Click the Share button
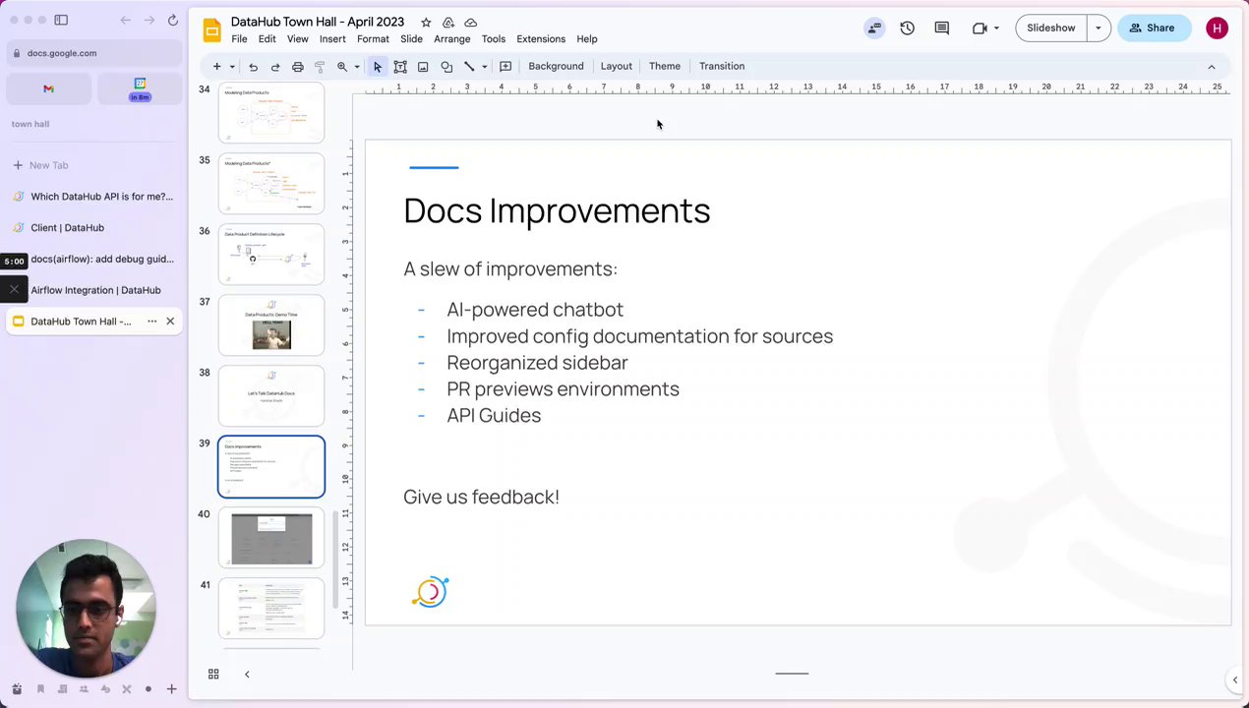This screenshot has width=1249, height=708. (x=1155, y=28)
